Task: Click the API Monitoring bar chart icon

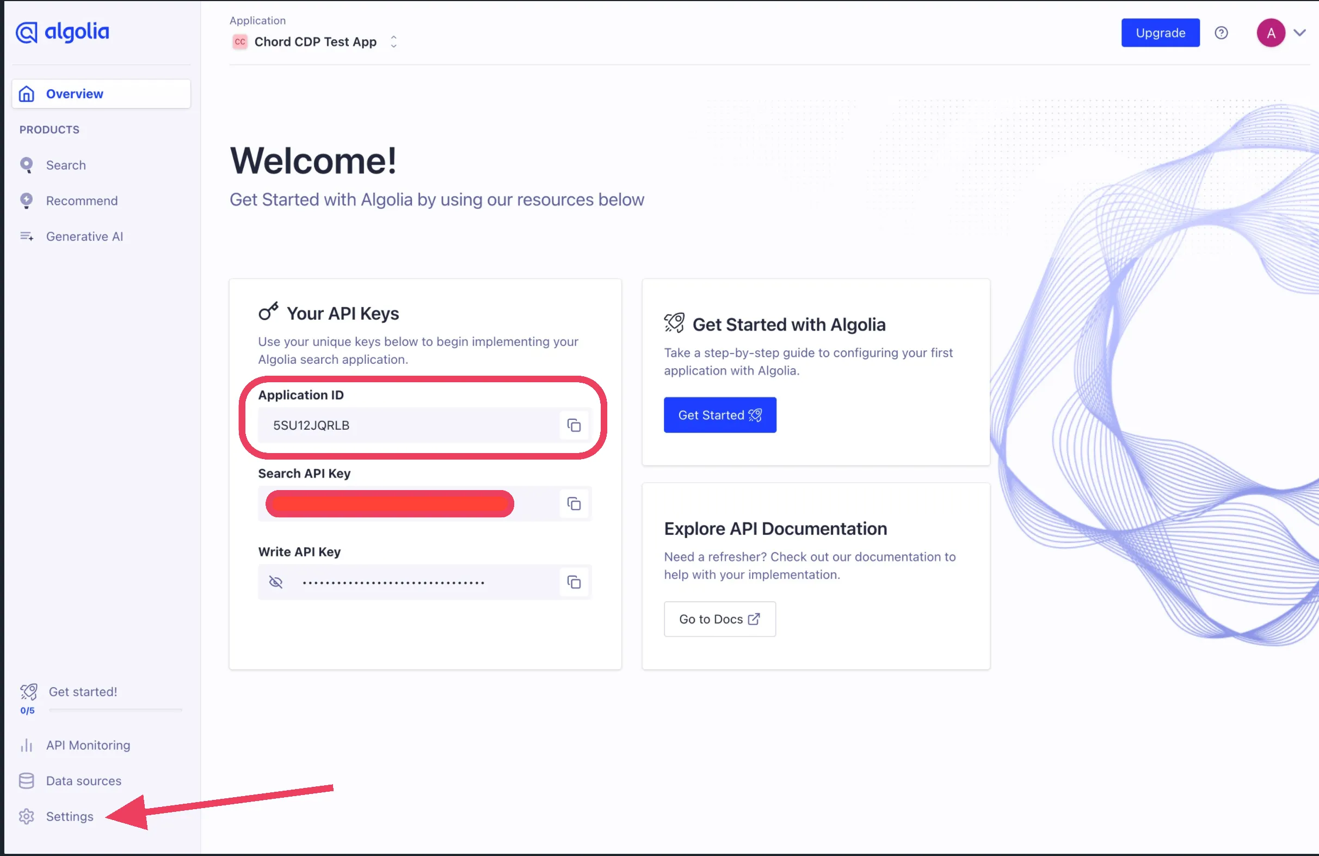Action: coord(26,745)
